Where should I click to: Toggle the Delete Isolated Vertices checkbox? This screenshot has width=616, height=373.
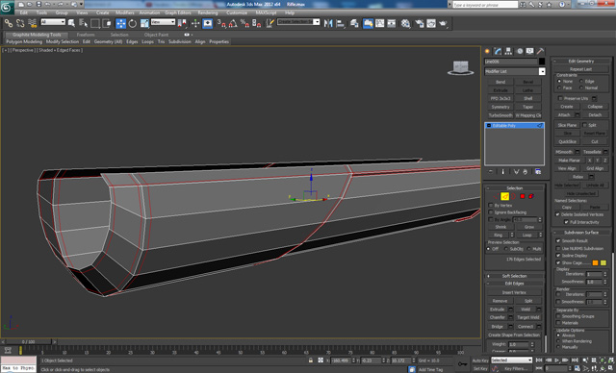click(557, 214)
